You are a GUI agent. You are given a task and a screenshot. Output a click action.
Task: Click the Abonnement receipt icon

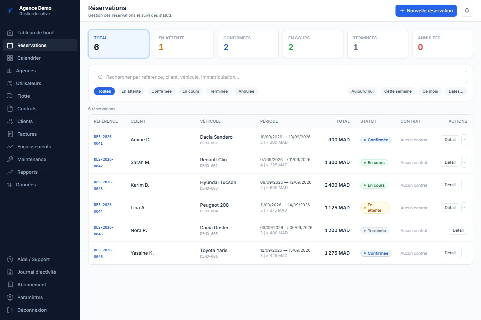point(10,285)
